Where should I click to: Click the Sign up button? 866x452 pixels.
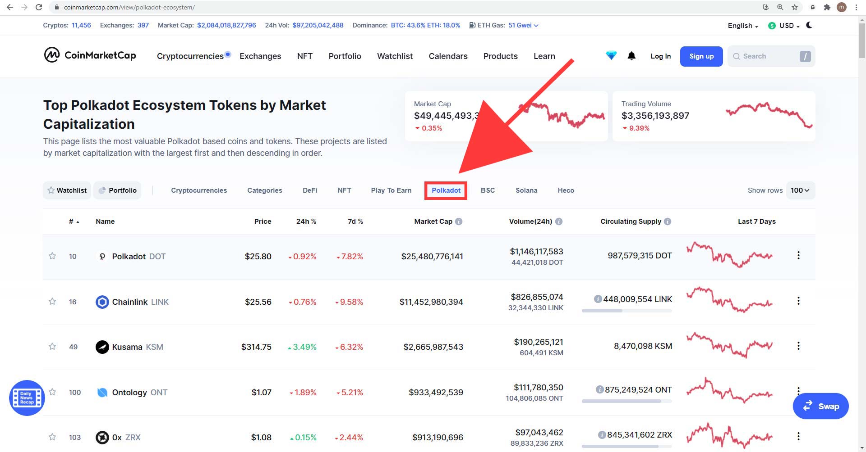point(701,56)
